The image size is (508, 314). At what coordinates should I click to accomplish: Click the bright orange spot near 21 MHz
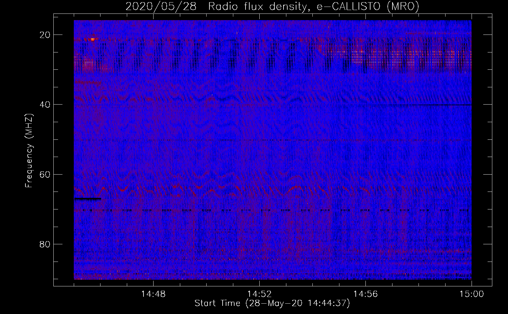92,39
